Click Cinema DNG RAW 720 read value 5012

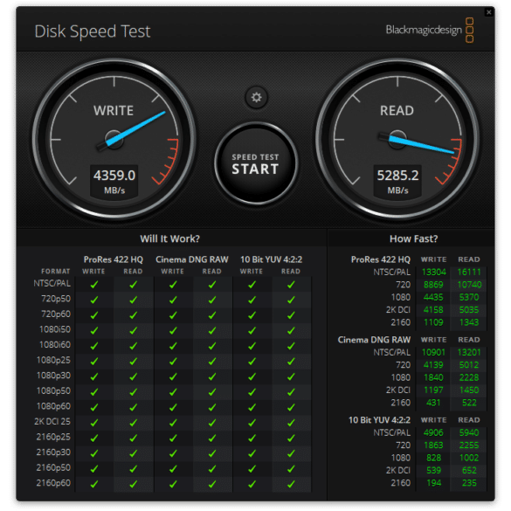(x=469, y=364)
